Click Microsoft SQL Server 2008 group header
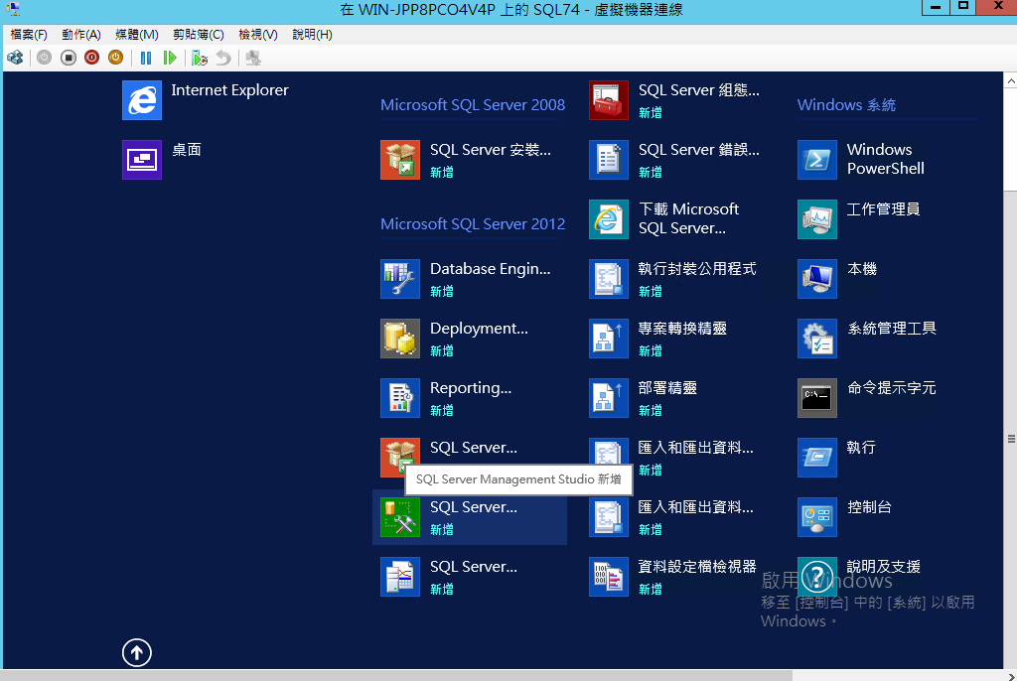This screenshot has width=1017, height=681. coord(473,104)
